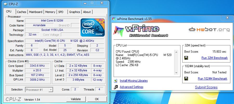Image resolution: width=234 pixels, height=104 pixels.
Task: Click the Technology value 32 nm
Action: click(32, 34)
